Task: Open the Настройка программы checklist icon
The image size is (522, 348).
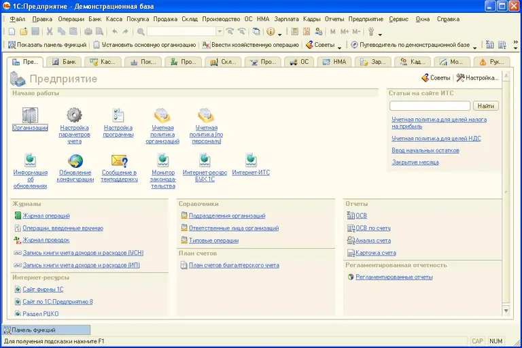Action: [x=118, y=115]
